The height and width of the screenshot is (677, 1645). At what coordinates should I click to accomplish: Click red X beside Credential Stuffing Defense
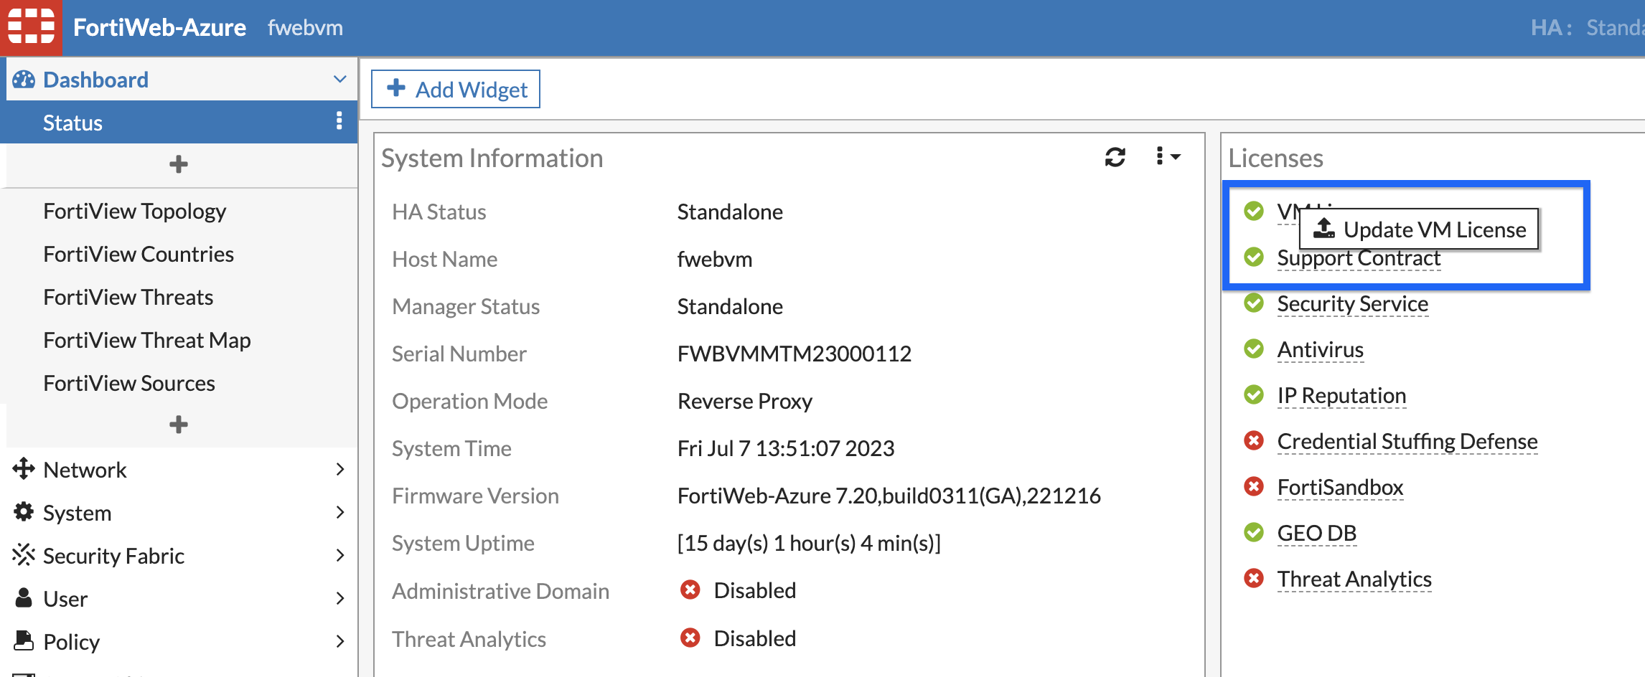pos(1254,440)
